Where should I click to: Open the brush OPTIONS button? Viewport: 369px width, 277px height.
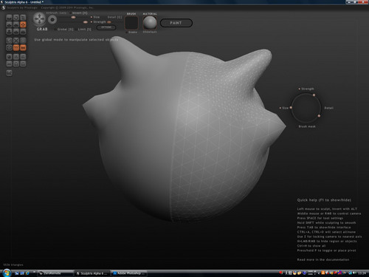click(106, 27)
